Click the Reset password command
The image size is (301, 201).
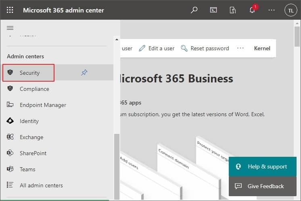pyautogui.click(x=205, y=48)
